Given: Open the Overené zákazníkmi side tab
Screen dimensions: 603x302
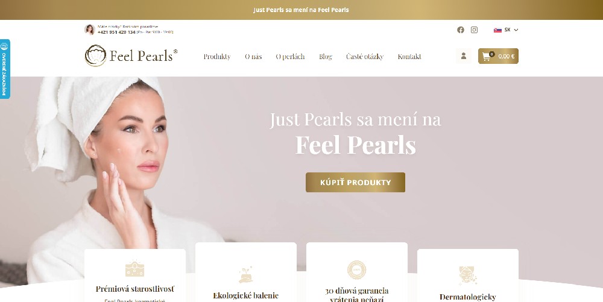Looking at the screenshot, I should 5,69.
